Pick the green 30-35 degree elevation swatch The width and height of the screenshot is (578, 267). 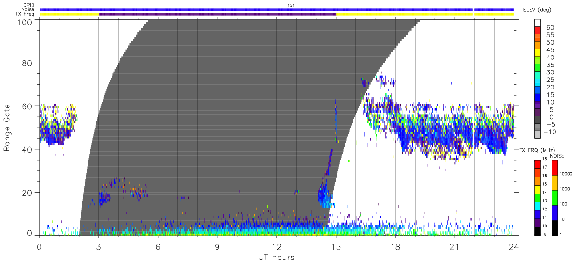538,68
